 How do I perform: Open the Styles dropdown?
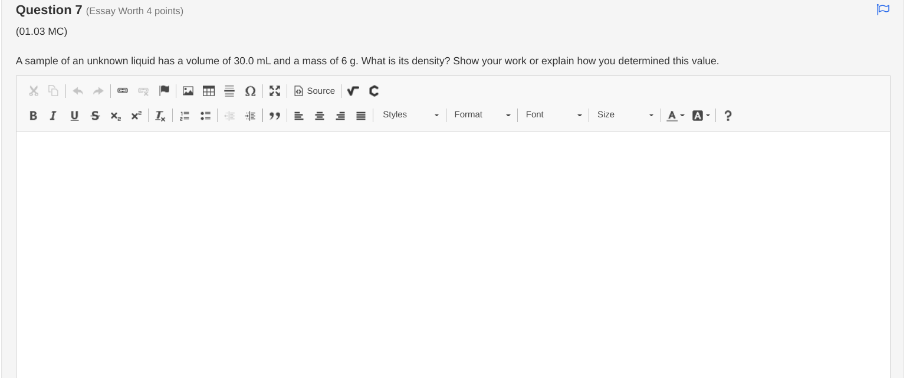(x=410, y=115)
